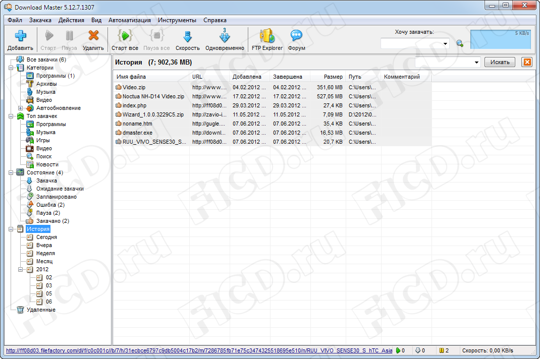The image size is (540, 359).
Task: Select Удаленные trash item
Action: point(41,310)
